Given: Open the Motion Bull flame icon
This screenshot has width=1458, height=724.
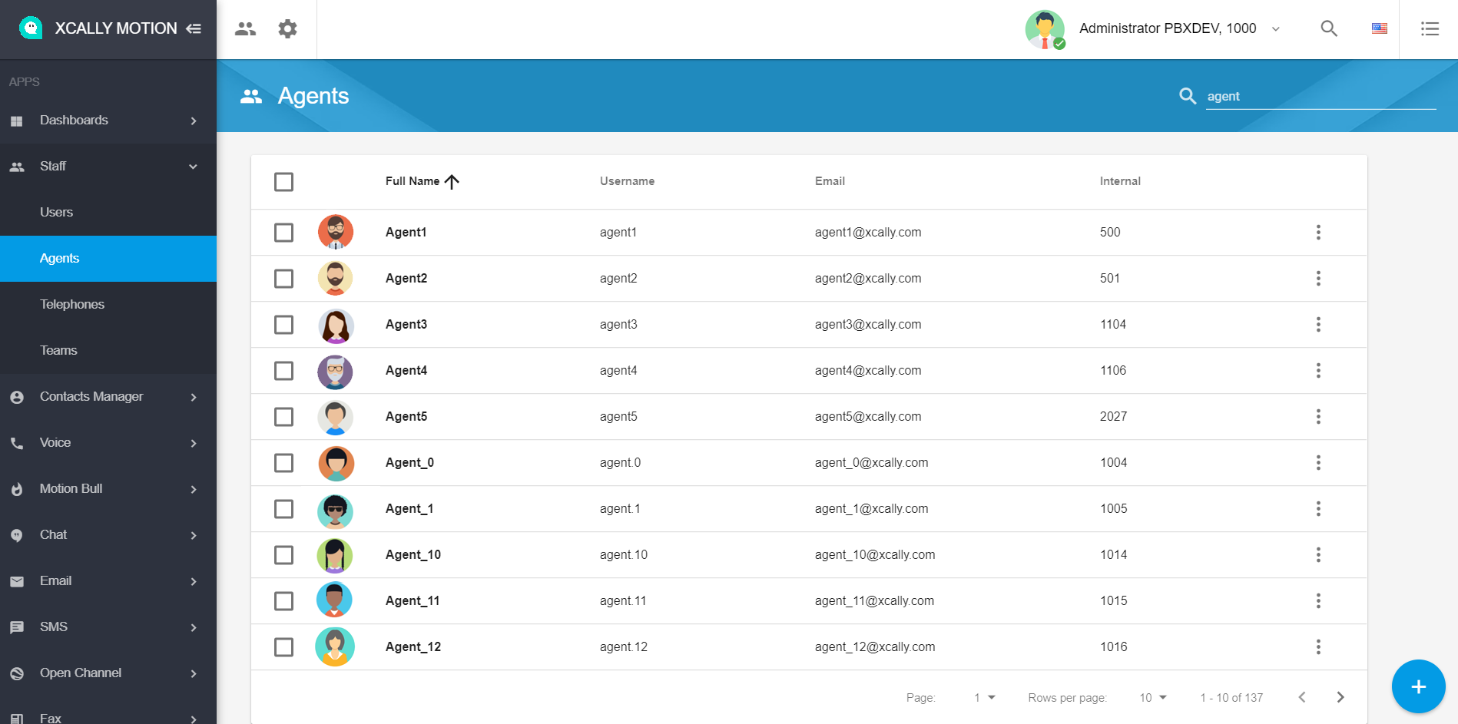Looking at the screenshot, I should (17, 489).
